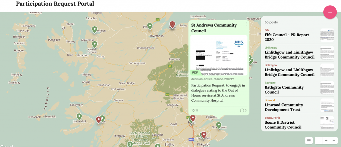
Task: Click the Participation Request Portal title
Action: pyautogui.click(x=55, y=4)
